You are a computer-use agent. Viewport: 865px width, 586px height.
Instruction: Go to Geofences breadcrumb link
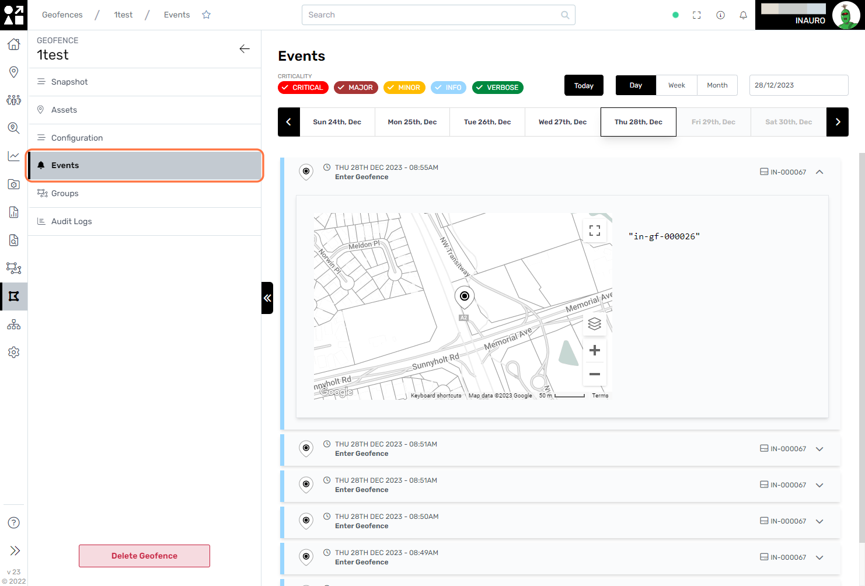tap(62, 15)
